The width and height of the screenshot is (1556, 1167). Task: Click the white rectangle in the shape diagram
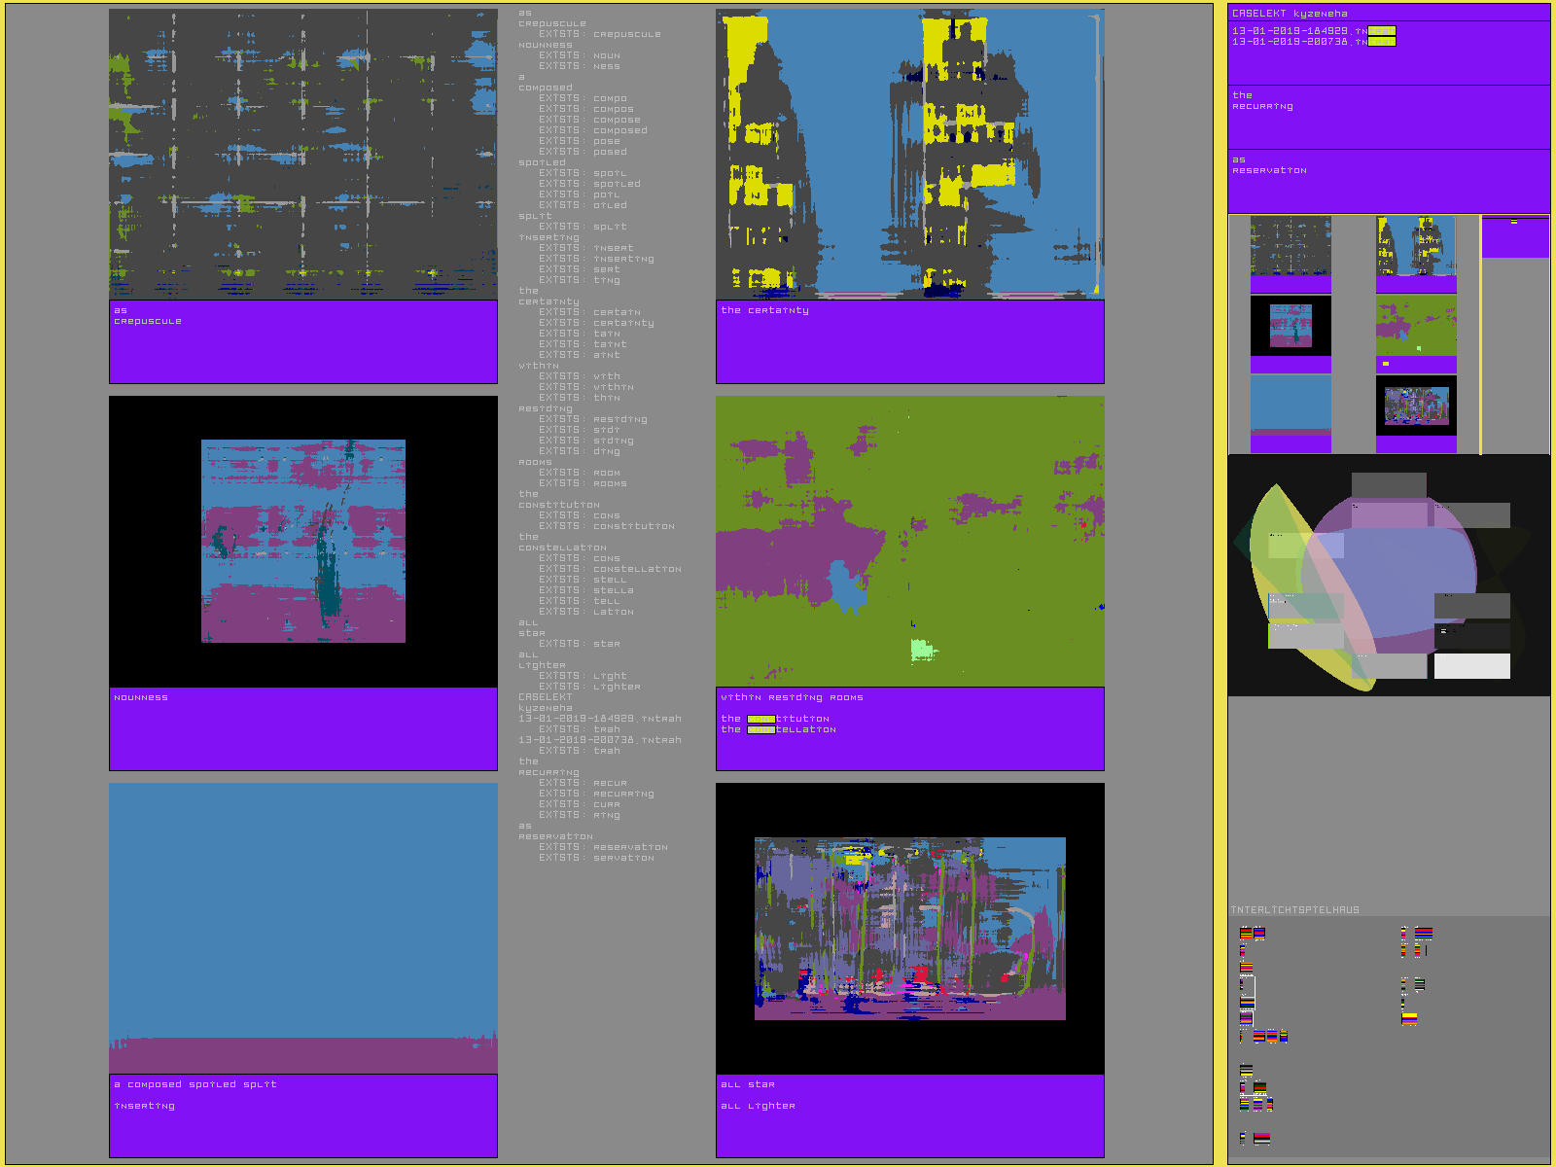click(x=1471, y=666)
